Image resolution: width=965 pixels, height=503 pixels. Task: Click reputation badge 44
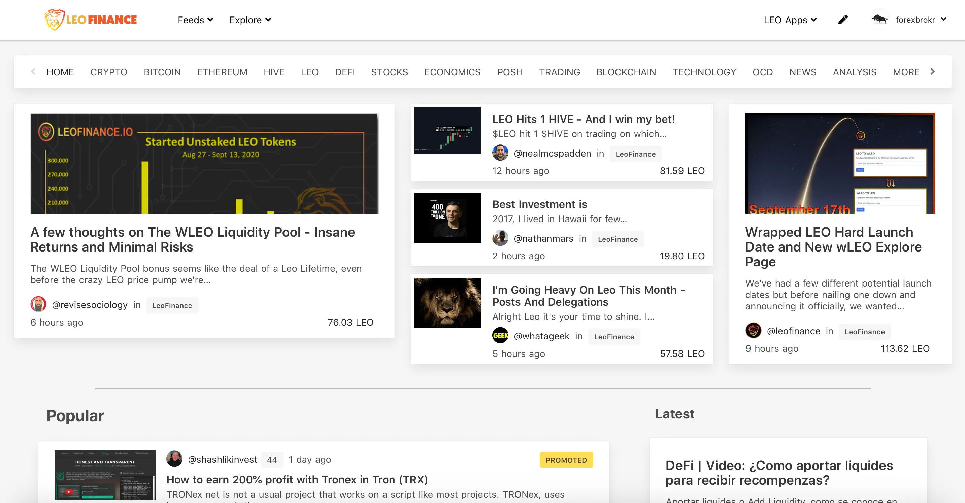[x=272, y=460]
